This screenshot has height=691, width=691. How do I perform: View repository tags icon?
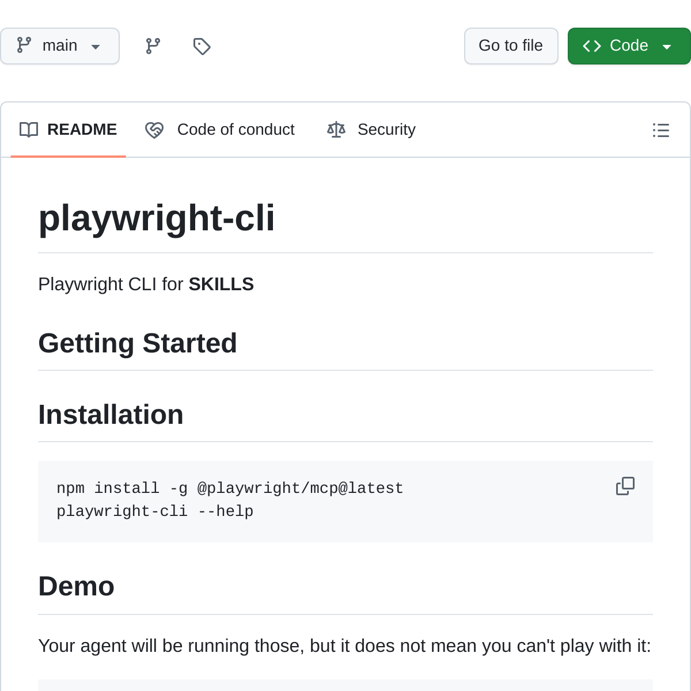[x=202, y=46]
